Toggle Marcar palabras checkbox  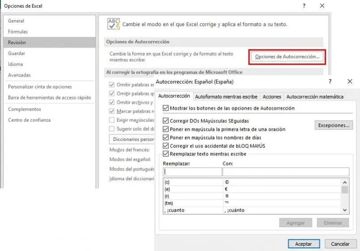pos(112,111)
